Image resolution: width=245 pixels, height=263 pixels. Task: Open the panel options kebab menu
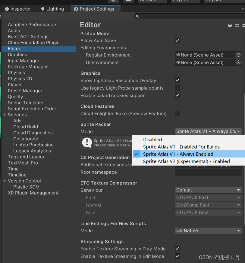243,8
